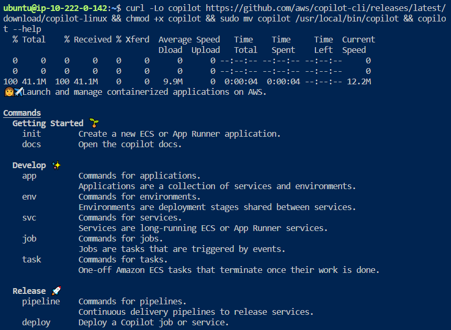Image resolution: width=451 pixels, height=330 pixels.
Task: Select the underlined Commands heading
Action: (22, 113)
